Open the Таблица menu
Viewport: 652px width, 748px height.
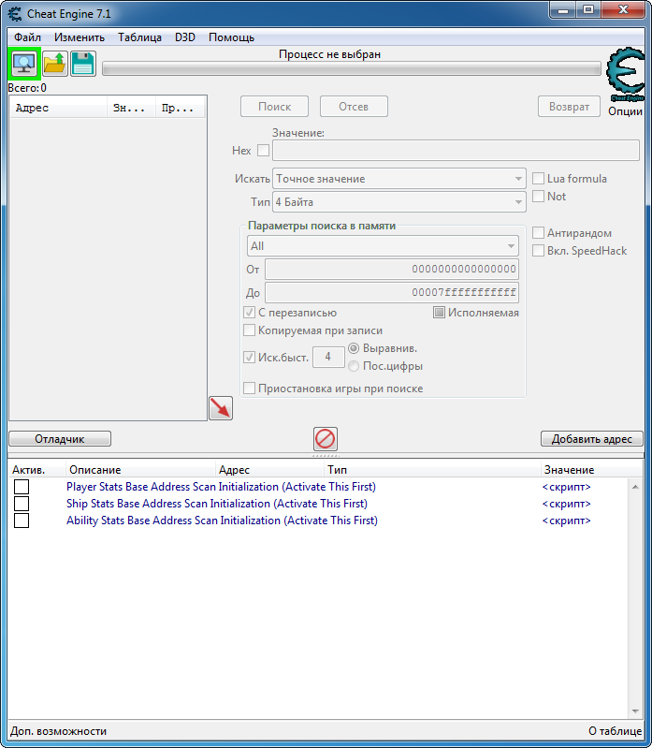[139, 37]
